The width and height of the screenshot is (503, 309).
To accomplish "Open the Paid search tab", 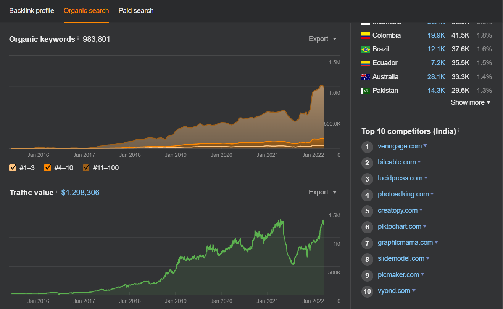I will [136, 11].
